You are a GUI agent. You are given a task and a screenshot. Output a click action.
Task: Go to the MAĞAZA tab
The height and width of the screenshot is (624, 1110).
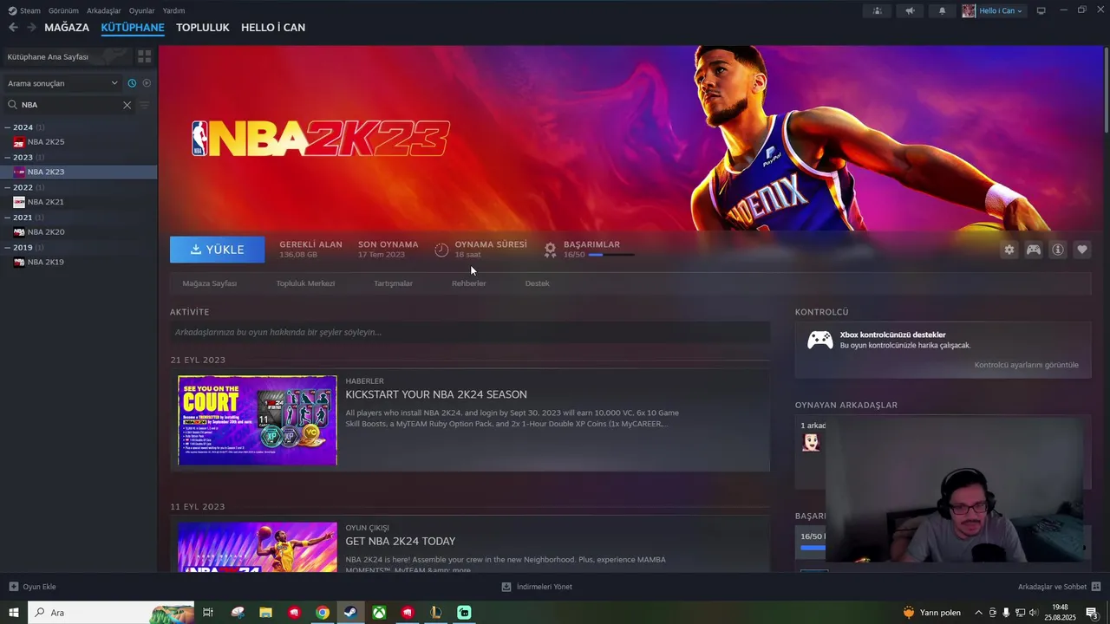[67, 28]
